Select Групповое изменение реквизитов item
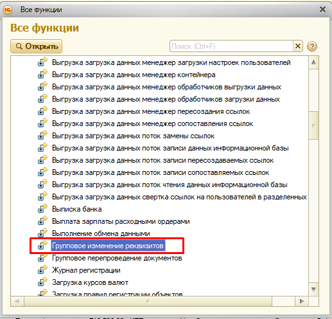Viewport: 332px width, 319px height. pos(108,246)
